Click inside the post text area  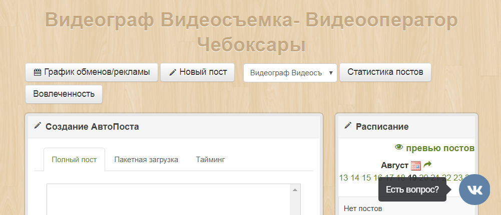(168, 200)
